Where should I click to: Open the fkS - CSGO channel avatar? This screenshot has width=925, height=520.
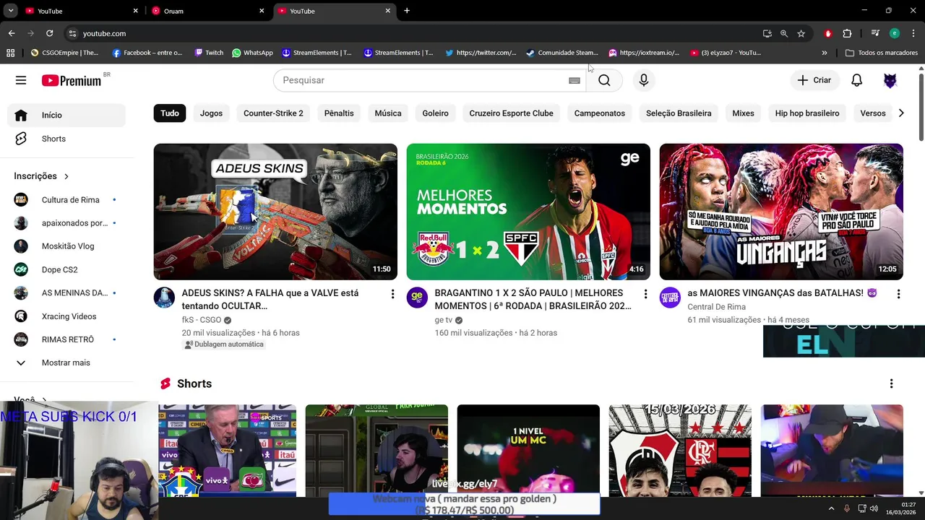164,298
